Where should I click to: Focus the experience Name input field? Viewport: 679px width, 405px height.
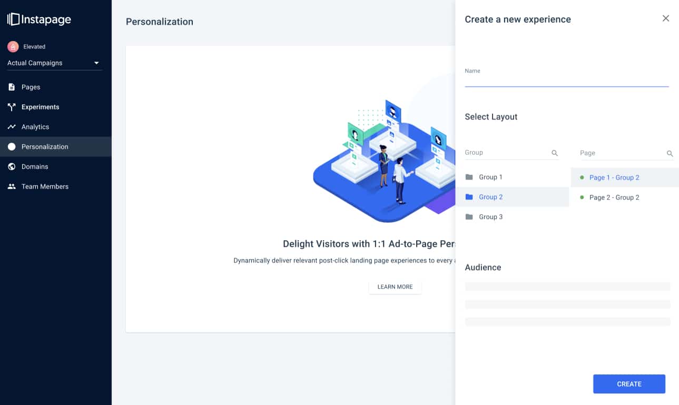point(566,80)
